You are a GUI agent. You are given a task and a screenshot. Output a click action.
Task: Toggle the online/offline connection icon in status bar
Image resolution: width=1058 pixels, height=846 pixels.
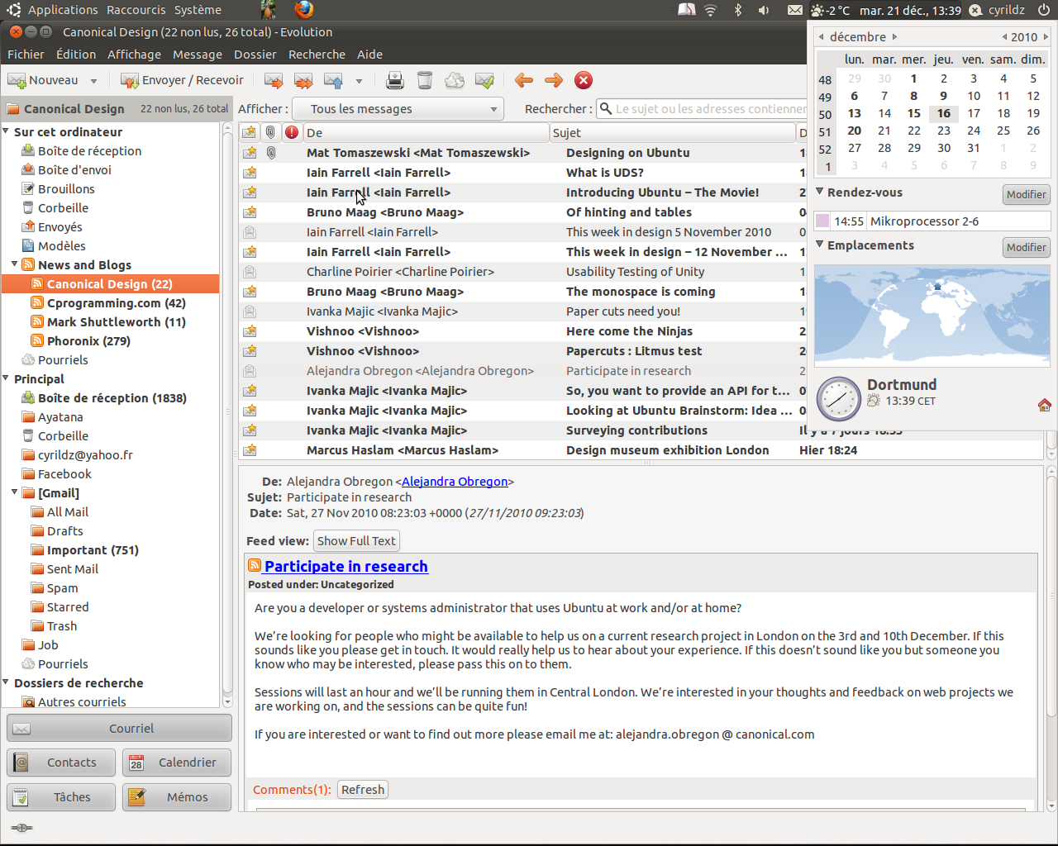click(22, 828)
